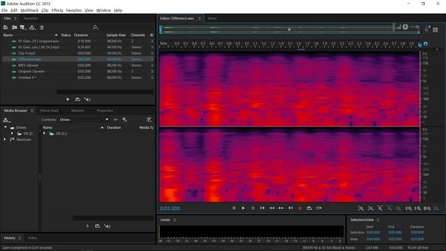Switch to Mixer tab
Viewport: 446px width, 251px height.
click(x=212, y=18)
